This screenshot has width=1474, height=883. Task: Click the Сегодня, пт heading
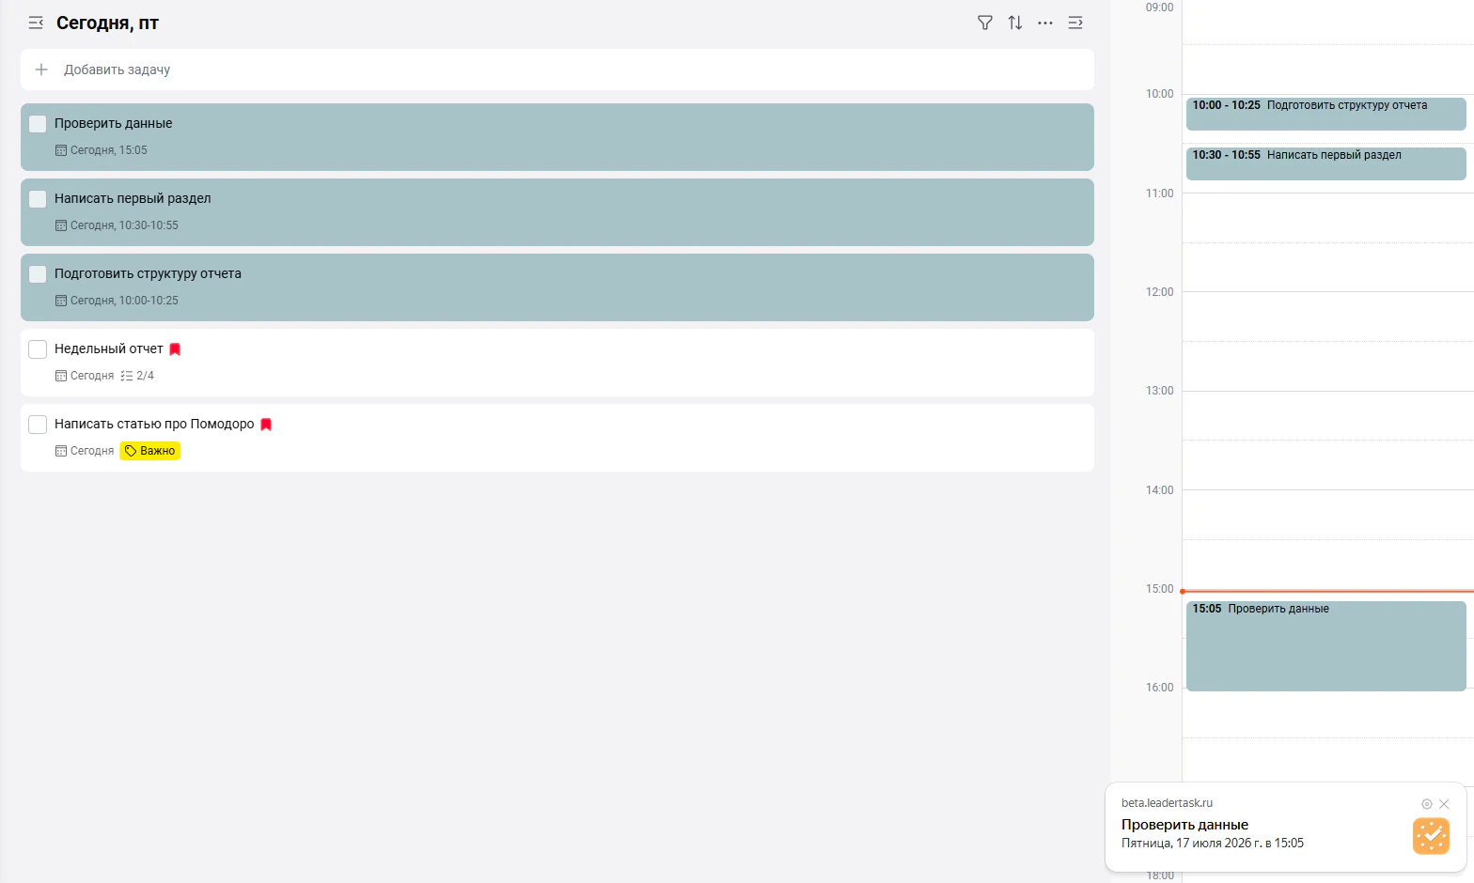[x=107, y=23]
